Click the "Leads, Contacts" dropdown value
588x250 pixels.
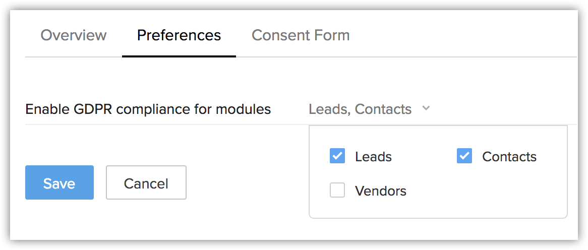click(x=360, y=109)
